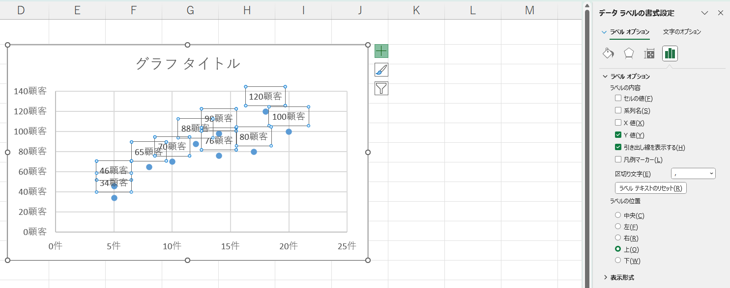Enable the セルの値 checkbox
This screenshot has width=730, height=288.
tap(618, 98)
